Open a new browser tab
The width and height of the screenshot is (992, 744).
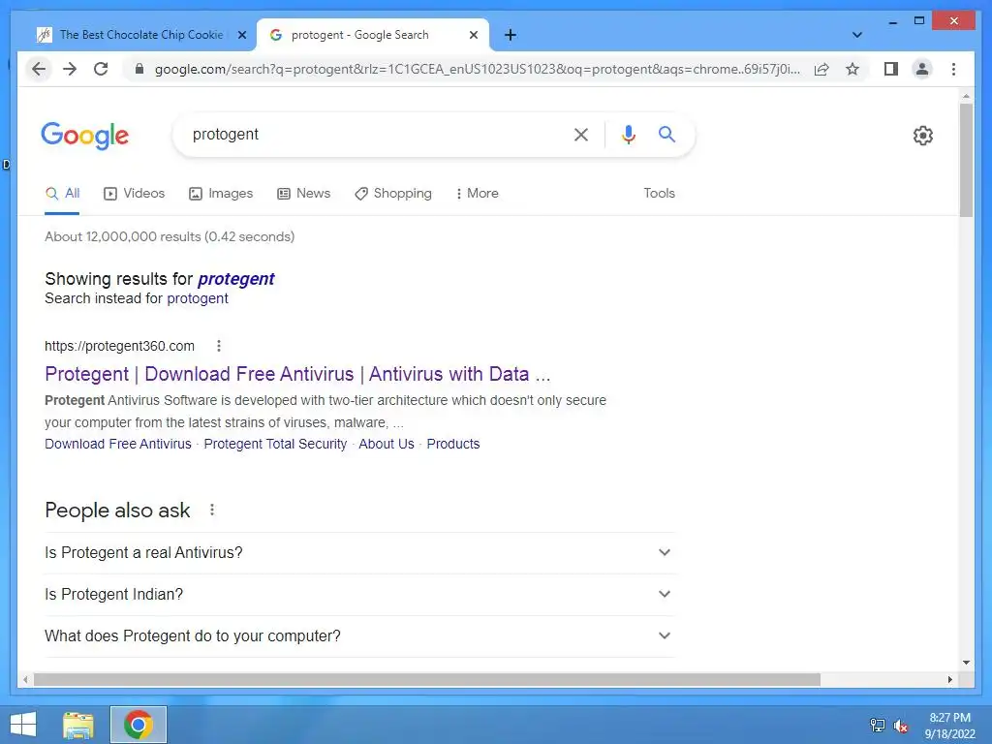point(510,35)
